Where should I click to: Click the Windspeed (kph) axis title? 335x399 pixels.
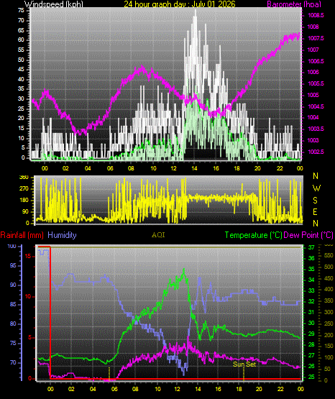(x=54, y=4)
